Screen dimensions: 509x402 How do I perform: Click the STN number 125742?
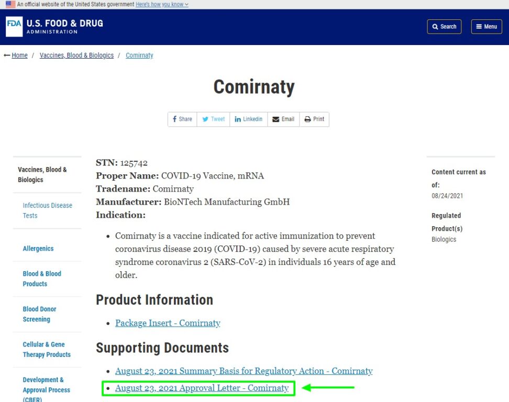click(x=134, y=163)
